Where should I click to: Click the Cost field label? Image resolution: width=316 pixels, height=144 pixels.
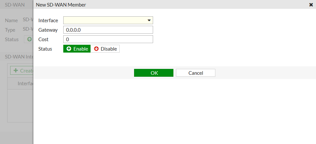(x=43, y=40)
